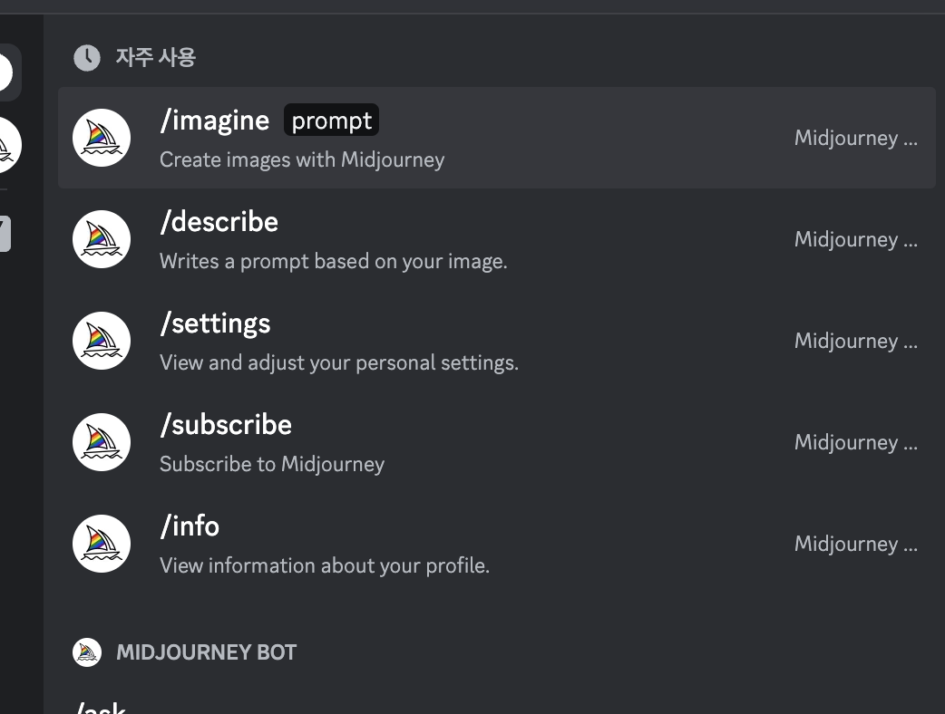Click Midjourney sailboat icon beside /describe

(x=102, y=239)
